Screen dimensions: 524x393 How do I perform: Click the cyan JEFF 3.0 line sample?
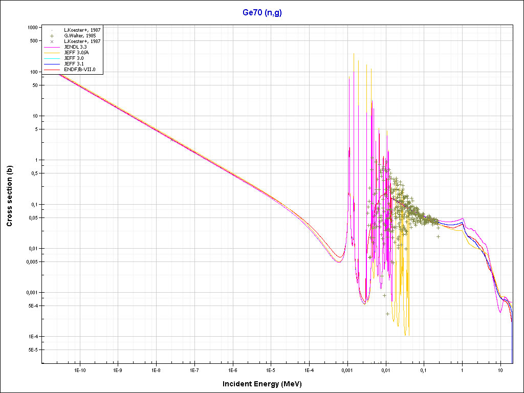(52, 58)
